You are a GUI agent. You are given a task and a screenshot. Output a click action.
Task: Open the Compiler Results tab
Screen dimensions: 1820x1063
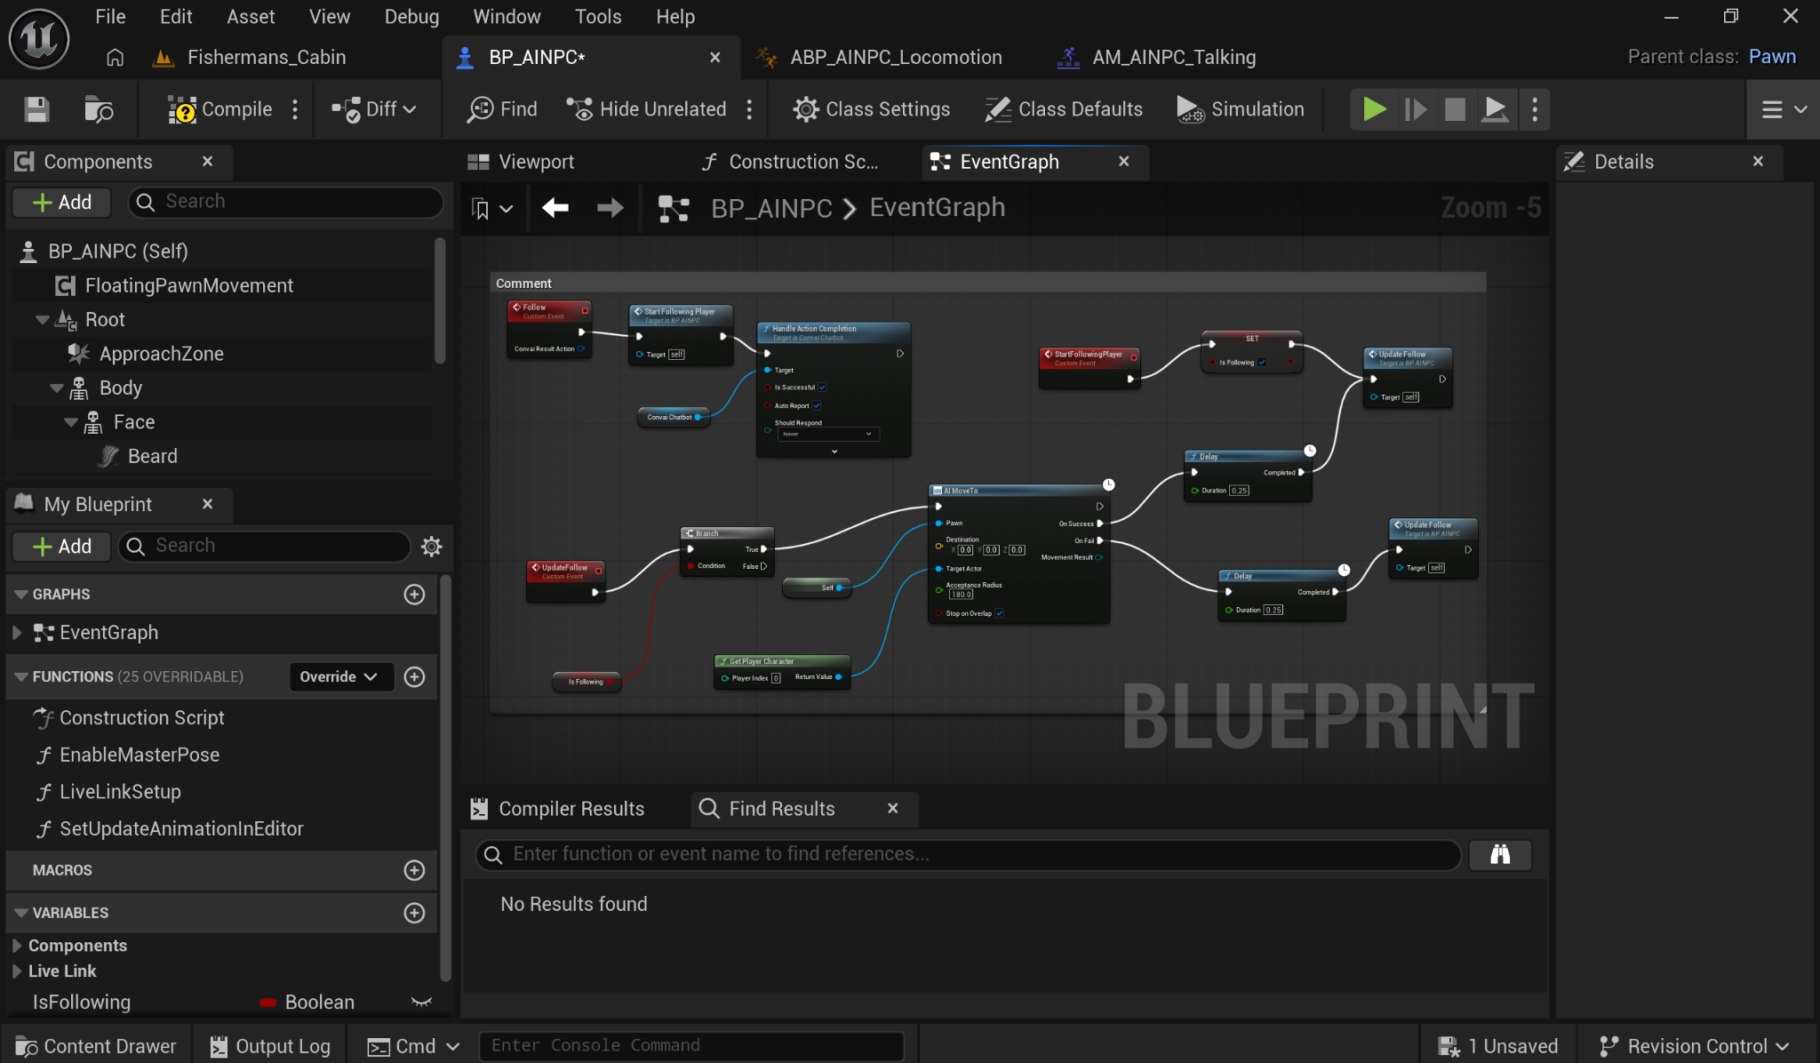tap(558, 809)
